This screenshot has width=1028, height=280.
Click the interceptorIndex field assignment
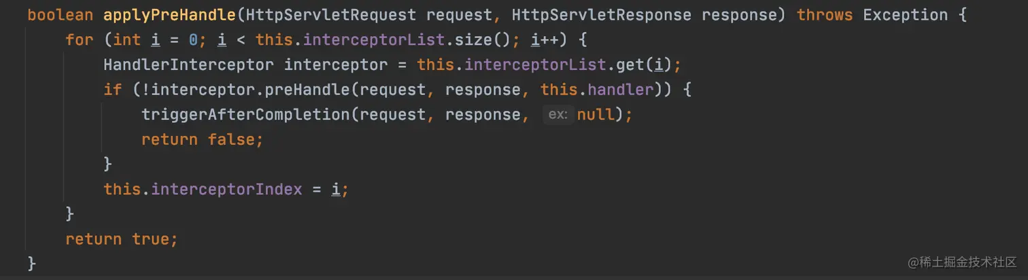(226, 189)
